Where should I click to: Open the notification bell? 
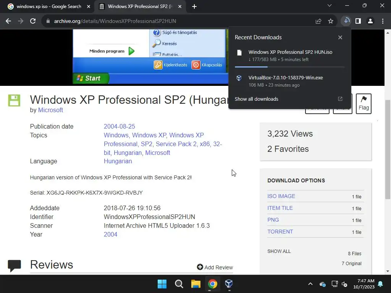tap(381, 284)
